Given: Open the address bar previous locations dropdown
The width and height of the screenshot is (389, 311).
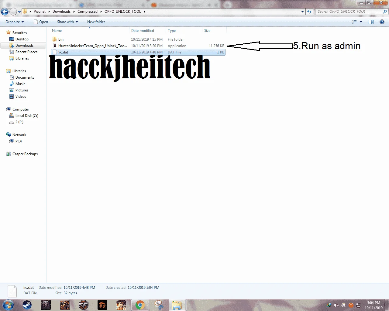Looking at the screenshot, I should (x=302, y=12).
